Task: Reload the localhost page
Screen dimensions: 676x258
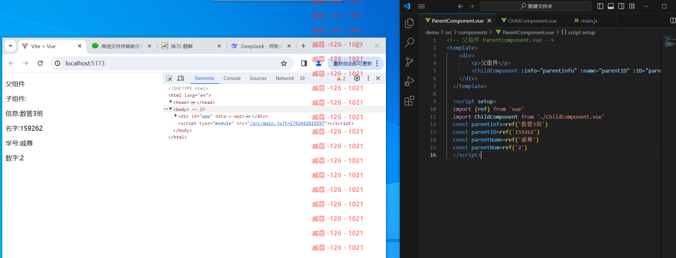Action: 40,63
